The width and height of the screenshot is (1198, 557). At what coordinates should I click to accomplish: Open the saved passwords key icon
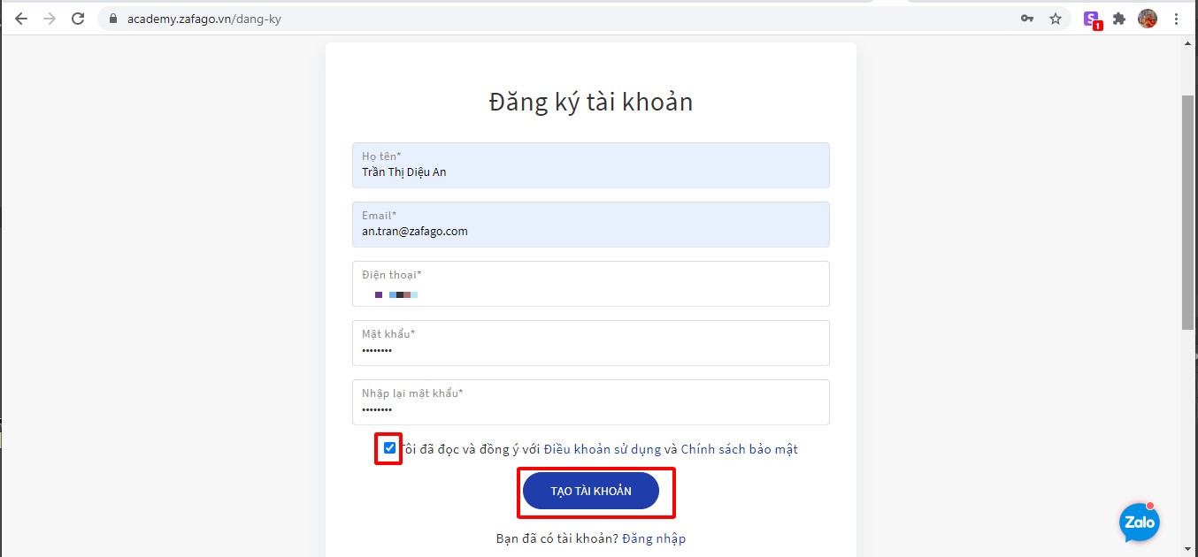1027,19
